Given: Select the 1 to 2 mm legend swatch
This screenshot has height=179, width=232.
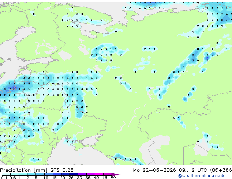Looking at the screenshot, I should tap(23, 174).
